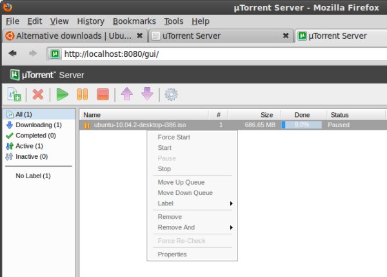This screenshot has height=277, width=387.
Task: Select the Inactive (0) category
Action: [x=39, y=157]
